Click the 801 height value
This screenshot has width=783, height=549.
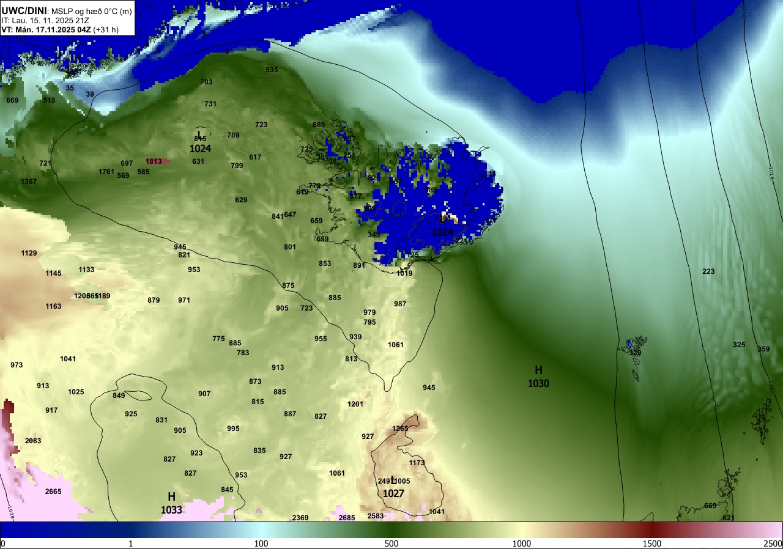(x=290, y=247)
